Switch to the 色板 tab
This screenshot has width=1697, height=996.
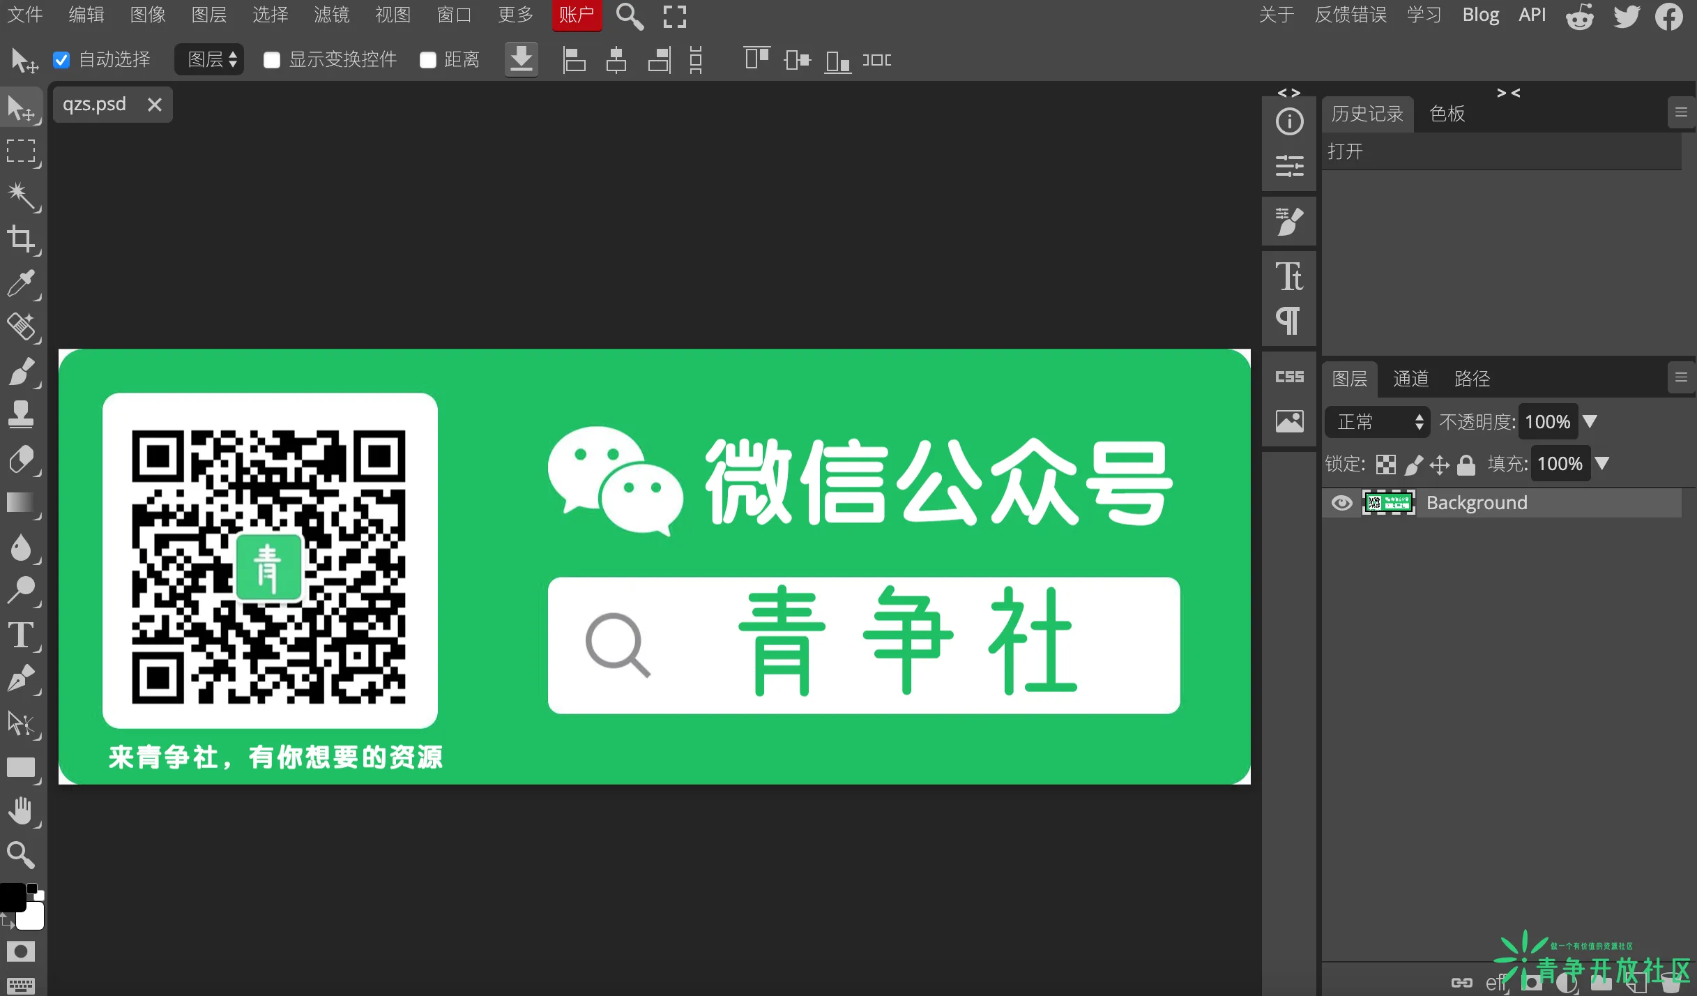(x=1447, y=114)
